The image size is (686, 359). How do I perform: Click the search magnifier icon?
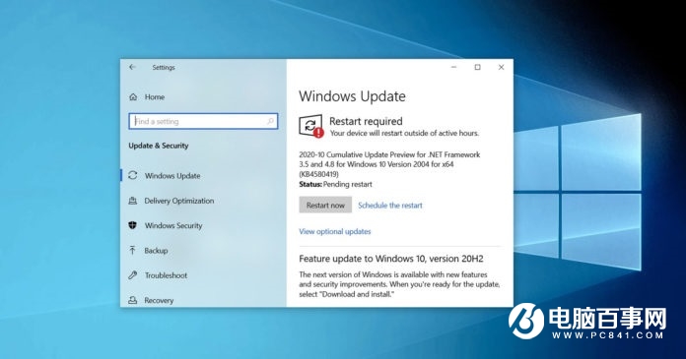coord(270,121)
